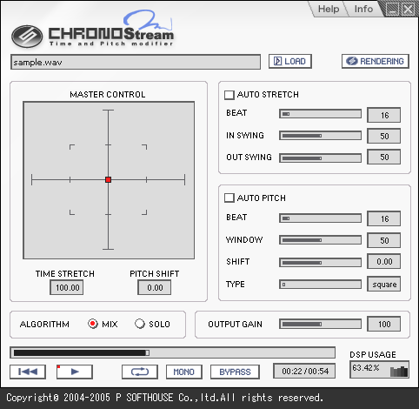Click the MASTER CONTROL label
The width and height of the screenshot is (419, 409).
108,95
